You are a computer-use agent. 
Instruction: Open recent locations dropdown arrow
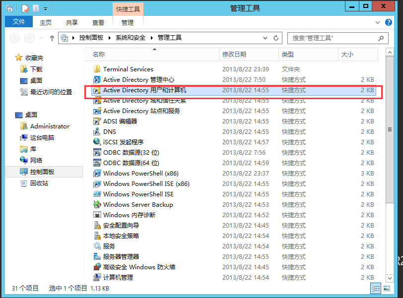tap(41, 38)
